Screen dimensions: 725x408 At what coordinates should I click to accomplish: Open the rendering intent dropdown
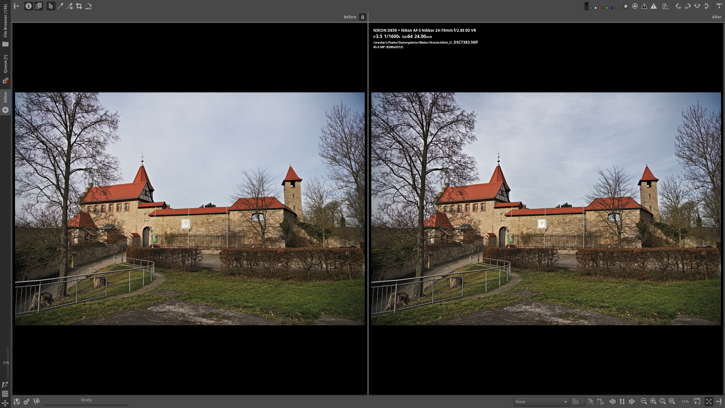tap(577, 401)
